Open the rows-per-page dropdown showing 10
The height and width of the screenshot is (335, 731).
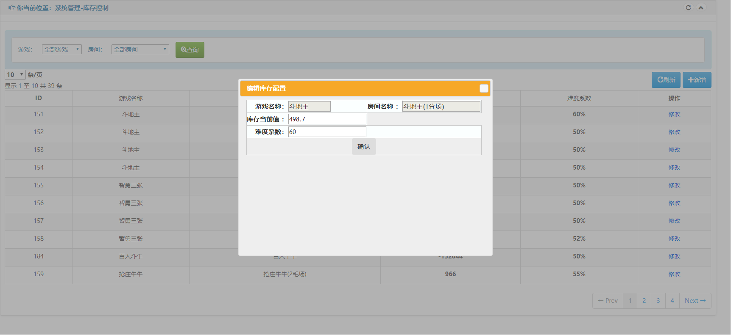coord(15,75)
